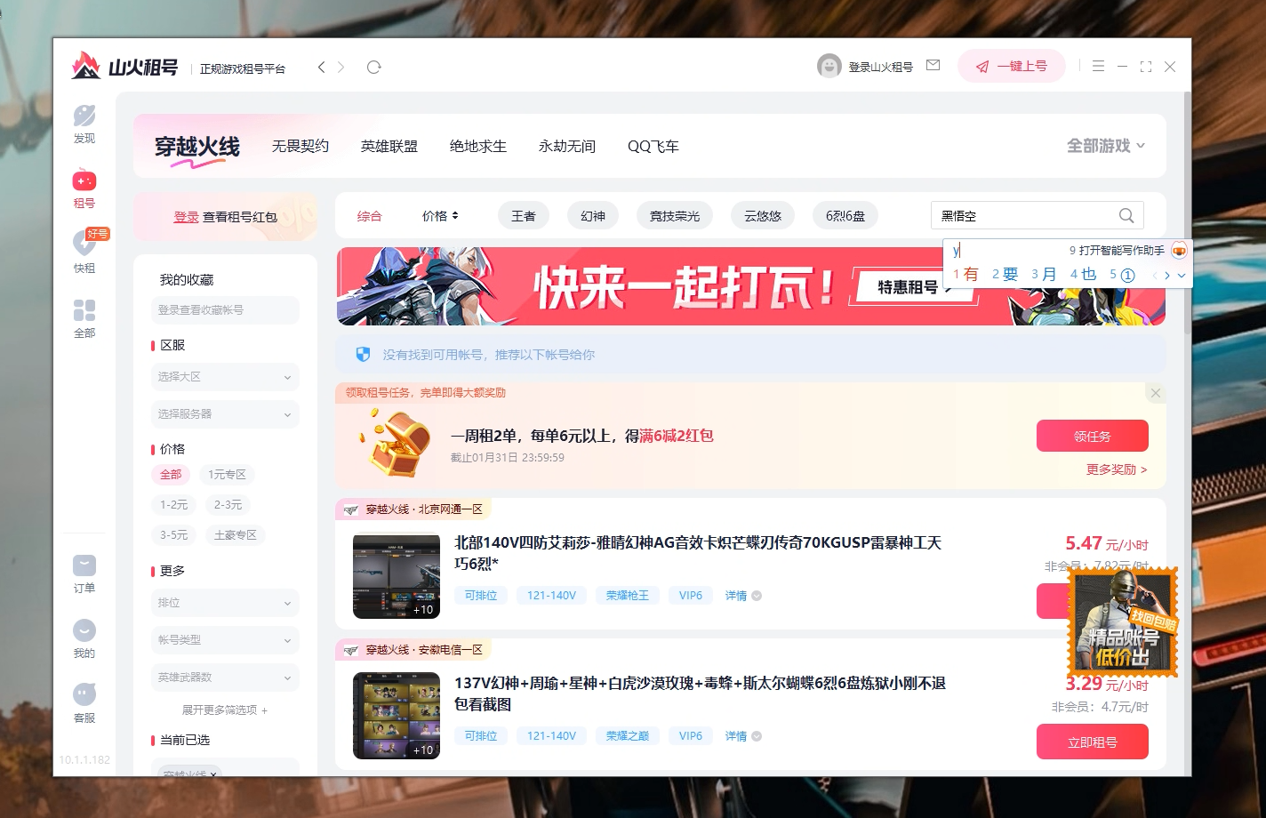Open the 英雄武器数 dropdown
This screenshot has height=818, width=1266.
click(x=225, y=678)
